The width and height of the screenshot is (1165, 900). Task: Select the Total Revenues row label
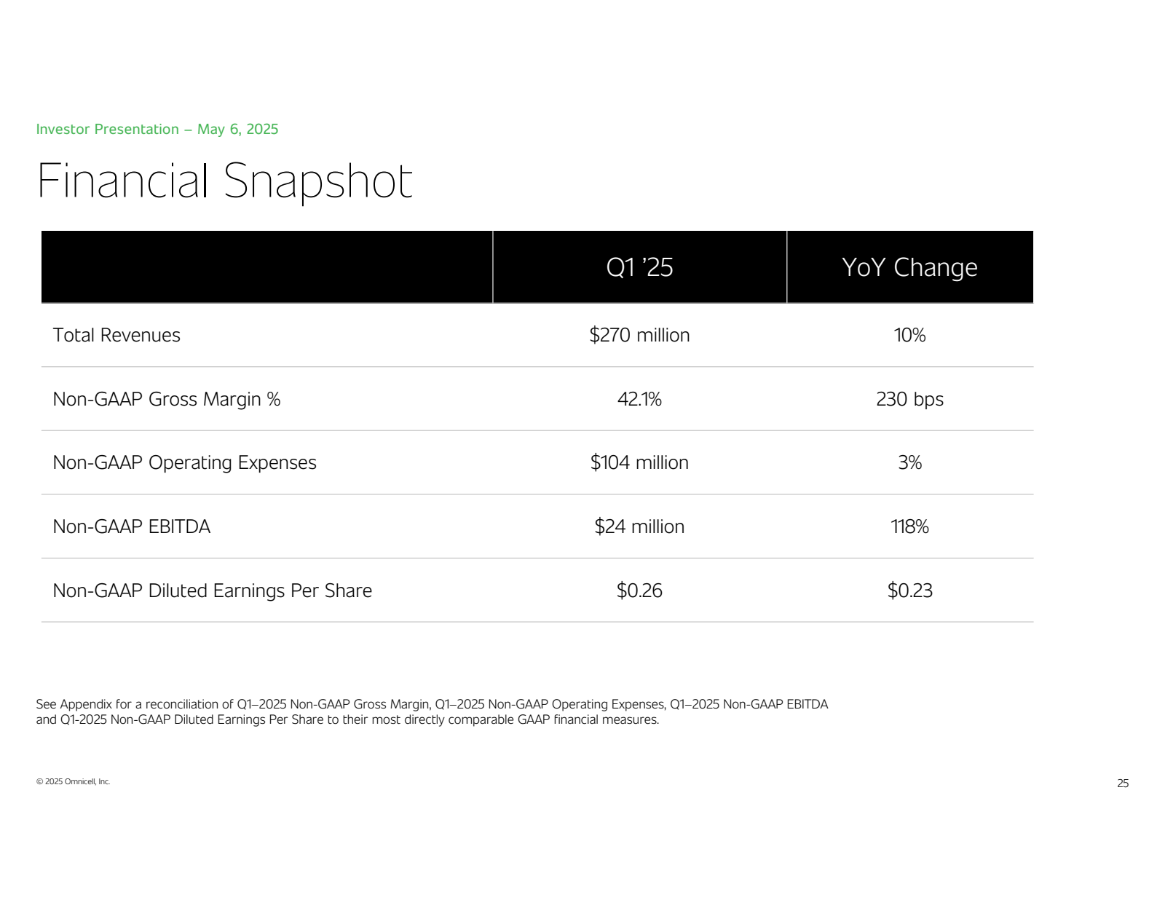116,335
